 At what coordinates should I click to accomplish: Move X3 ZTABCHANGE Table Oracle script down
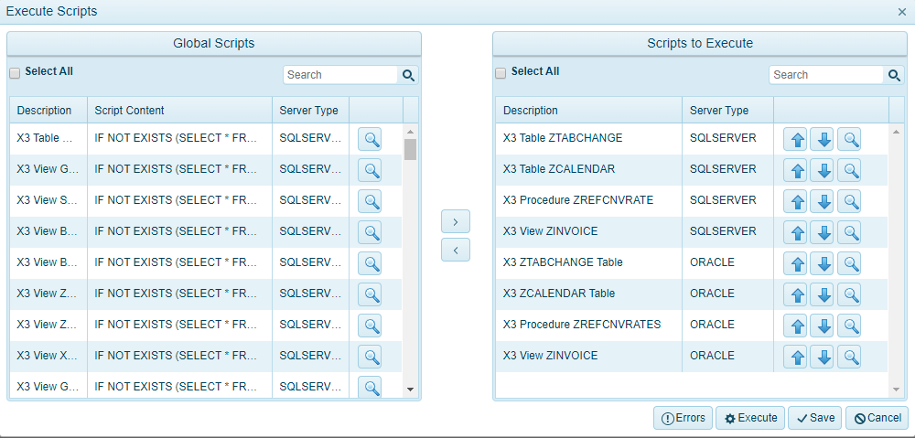click(x=823, y=263)
